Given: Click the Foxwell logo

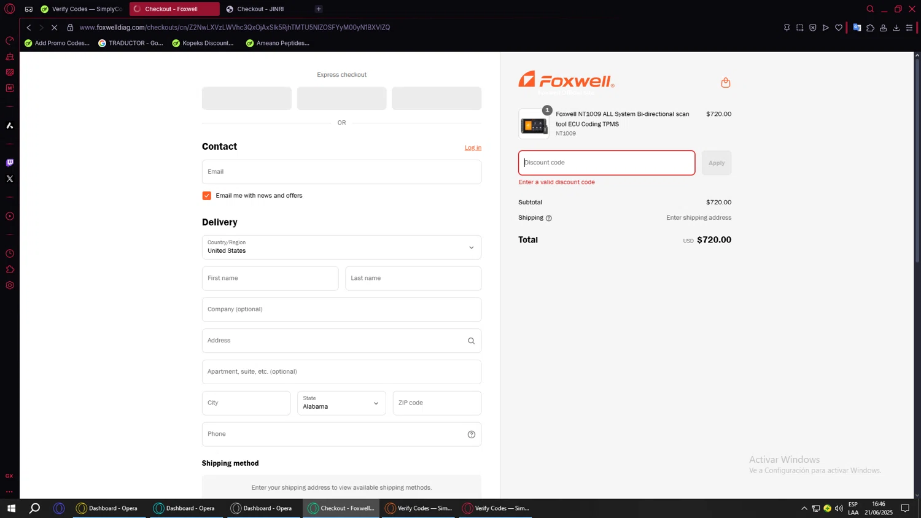Looking at the screenshot, I should click(566, 80).
